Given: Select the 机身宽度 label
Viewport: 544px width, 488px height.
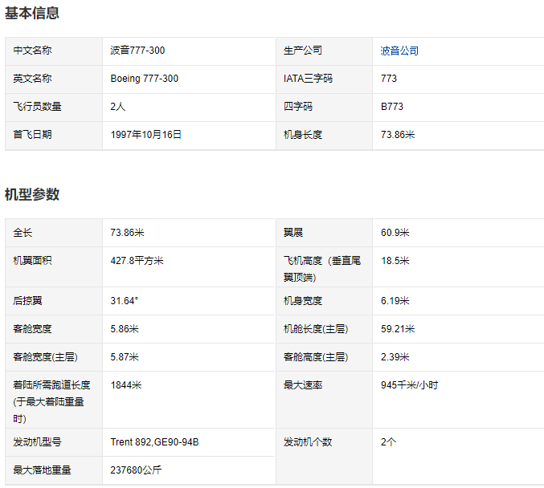Looking at the screenshot, I should coord(302,301).
